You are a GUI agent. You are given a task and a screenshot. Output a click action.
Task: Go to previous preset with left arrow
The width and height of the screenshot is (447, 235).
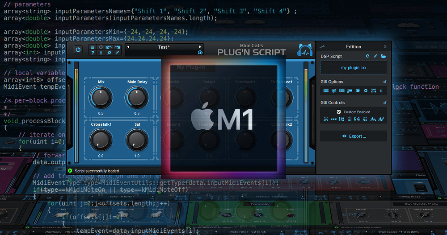(128, 47)
